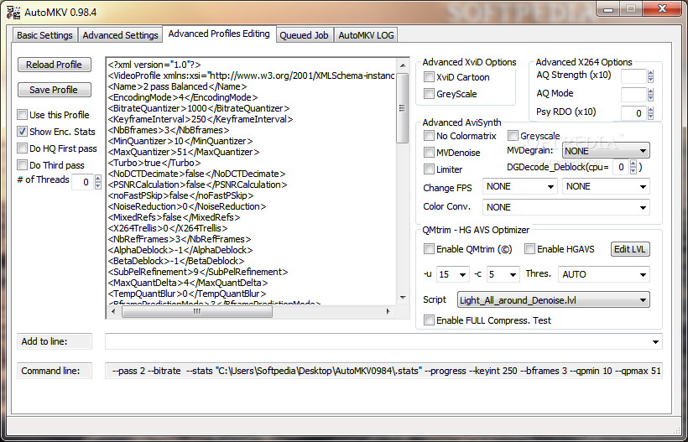Click the <Name>2 pass Balanced</Name> line

177,86
